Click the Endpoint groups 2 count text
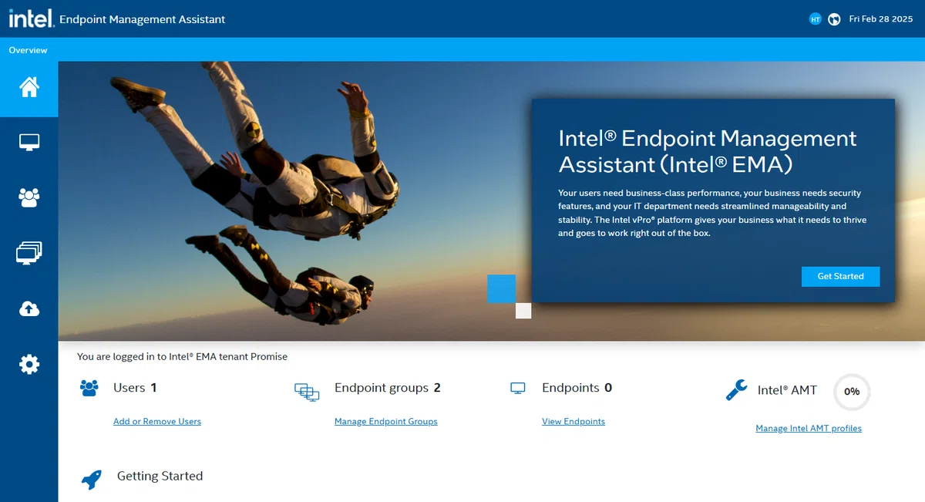 (388, 388)
